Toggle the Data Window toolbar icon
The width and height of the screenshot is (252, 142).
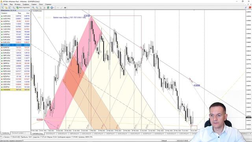pos(13,7)
